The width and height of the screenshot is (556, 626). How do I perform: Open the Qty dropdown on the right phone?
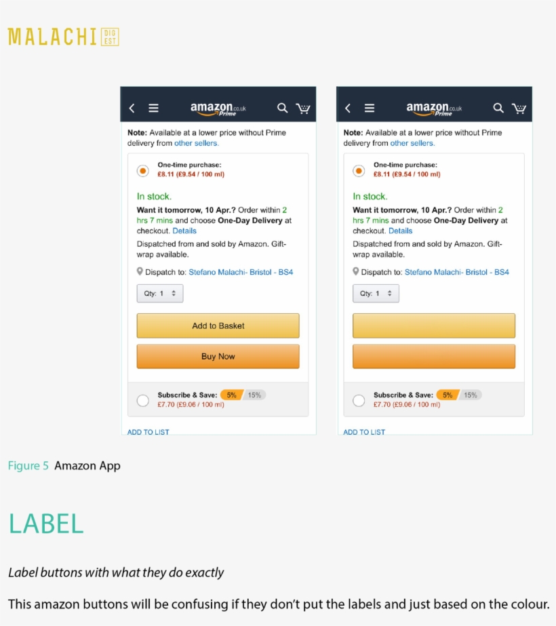pos(376,293)
